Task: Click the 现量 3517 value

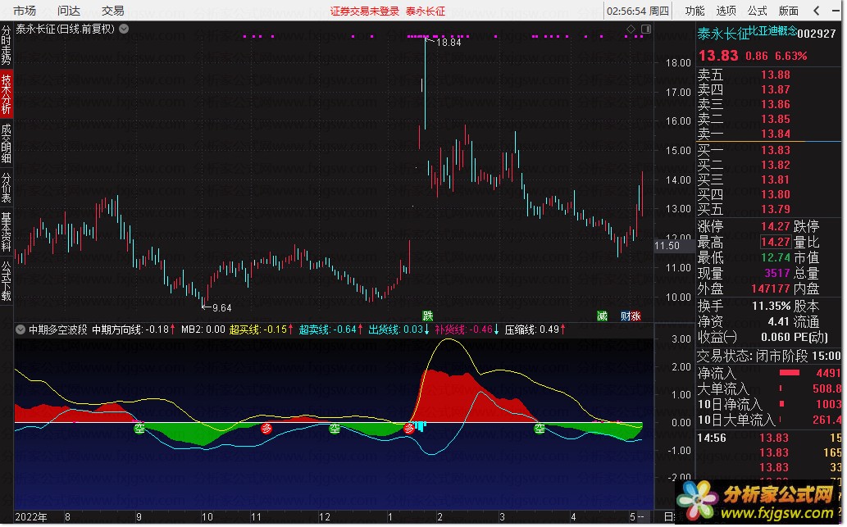Action: pos(777,273)
